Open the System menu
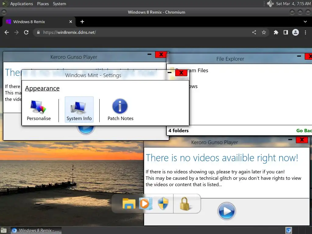Image resolution: width=312 pixels, height=234 pixels. pyautogui.click(x=59, y=4)
